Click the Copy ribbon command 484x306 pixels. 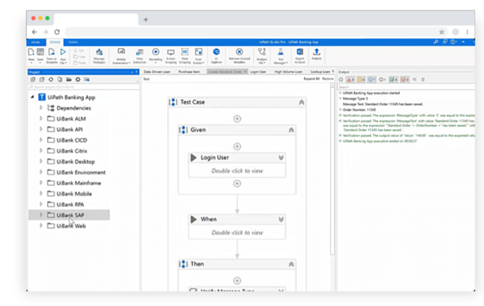coord(79,56)
